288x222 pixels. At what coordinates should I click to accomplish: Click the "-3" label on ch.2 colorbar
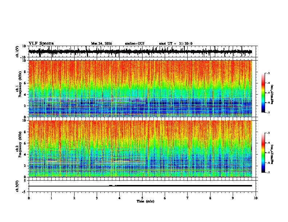coord(268,133)
